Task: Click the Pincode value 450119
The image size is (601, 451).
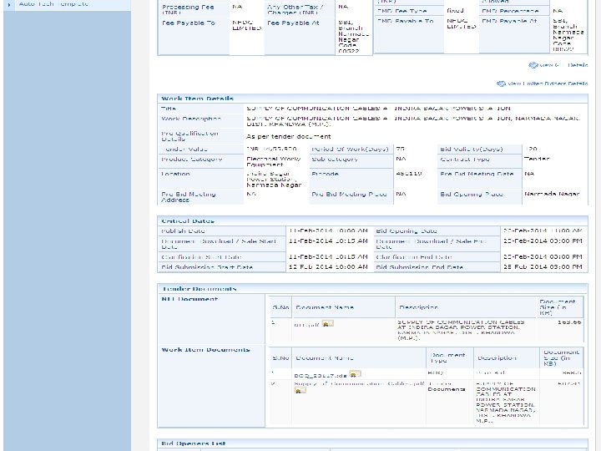Action: 409,174
